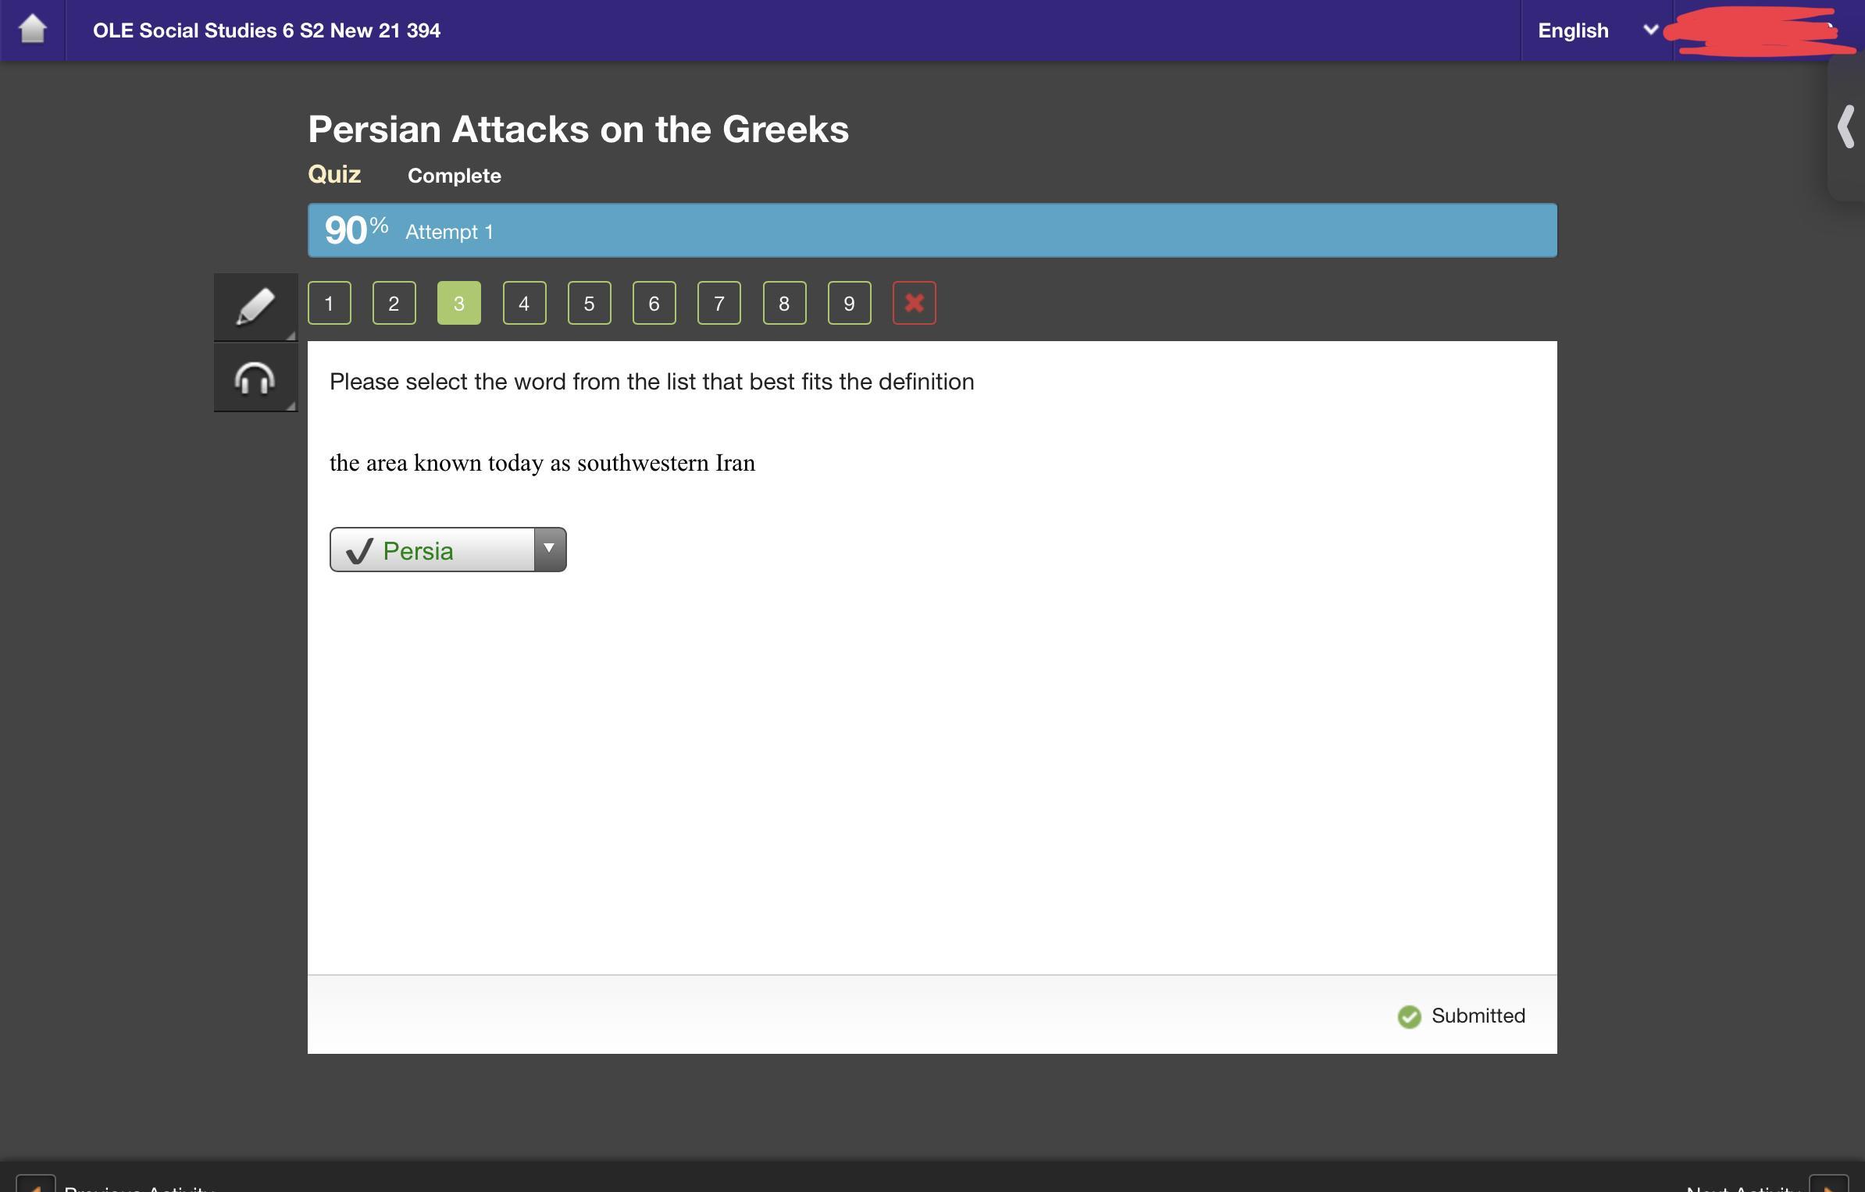
Task: Open the incorrect question marked with red X
Action: click(x=914, y=303)
